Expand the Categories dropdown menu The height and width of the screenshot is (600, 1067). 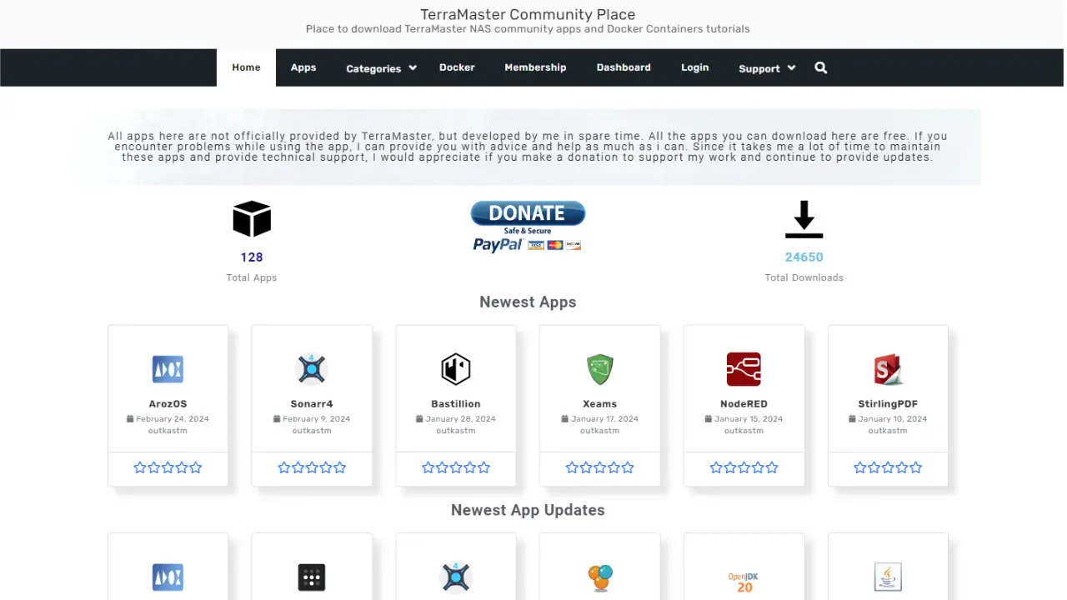point(381,68)
